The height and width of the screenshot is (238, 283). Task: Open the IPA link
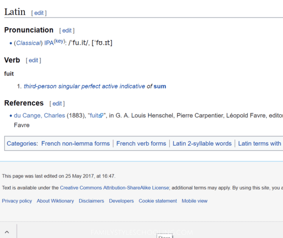pyautogui.click(x=49, y=43)
